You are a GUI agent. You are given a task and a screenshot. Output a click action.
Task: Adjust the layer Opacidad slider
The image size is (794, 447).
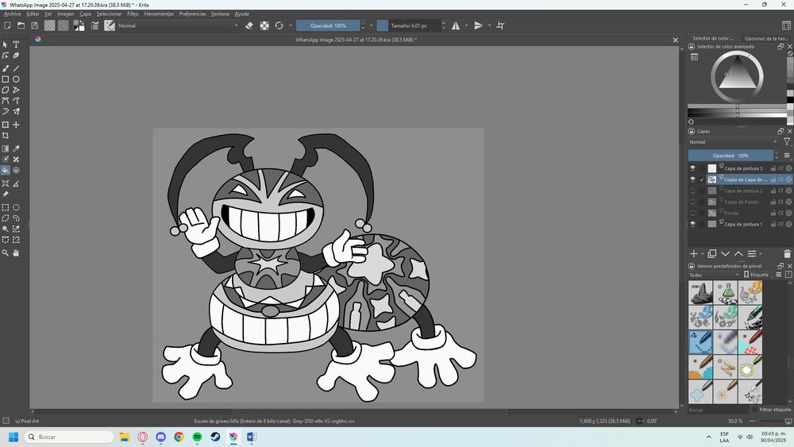730,156
